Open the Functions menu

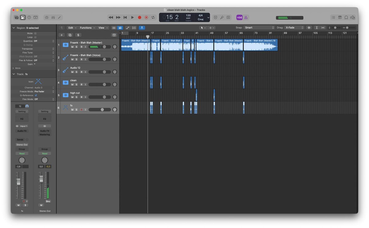coord(87,28)
